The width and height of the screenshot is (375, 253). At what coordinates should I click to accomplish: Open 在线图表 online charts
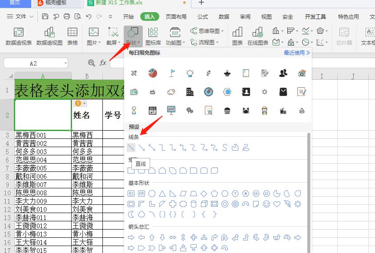tap(257, 36)
